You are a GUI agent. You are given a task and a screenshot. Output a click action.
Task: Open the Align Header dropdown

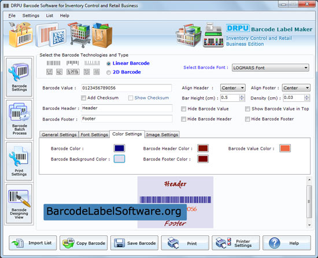tap(233, 88)
